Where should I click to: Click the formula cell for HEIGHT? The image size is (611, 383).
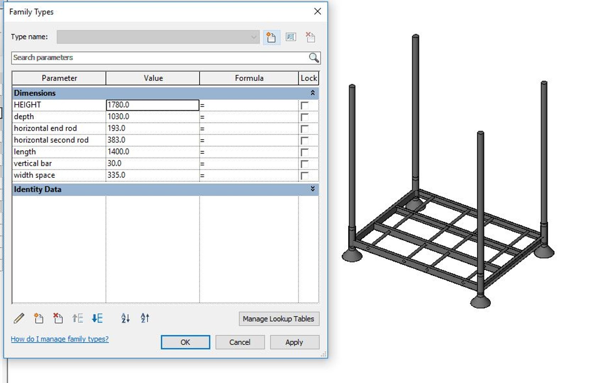tap(249, 105)
